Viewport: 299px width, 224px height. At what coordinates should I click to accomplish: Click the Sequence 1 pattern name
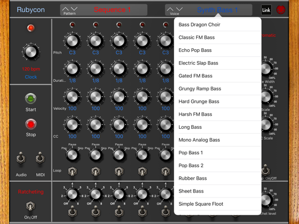coord(112,10)
